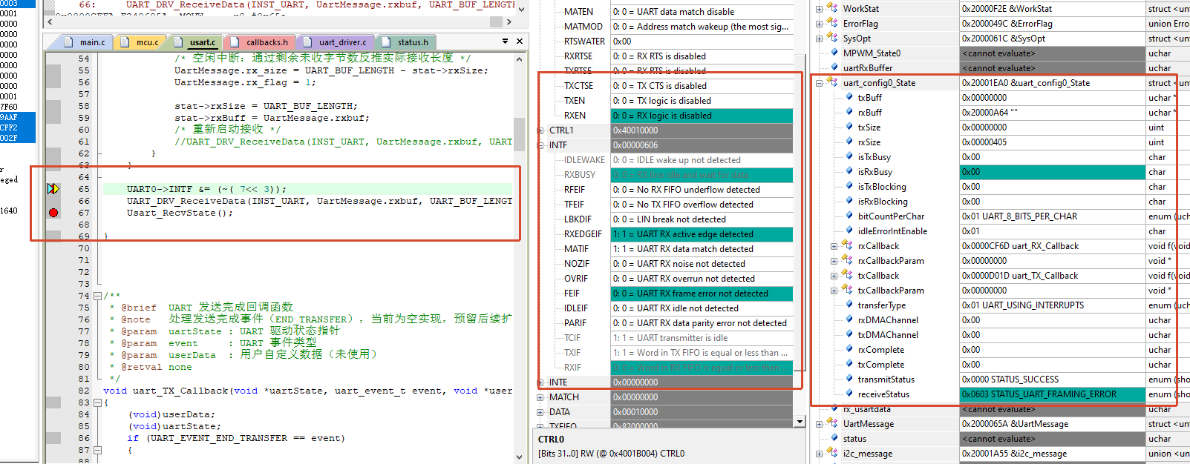
Task: Expand the rxCallback member
Action: click(x=834, y=246)
